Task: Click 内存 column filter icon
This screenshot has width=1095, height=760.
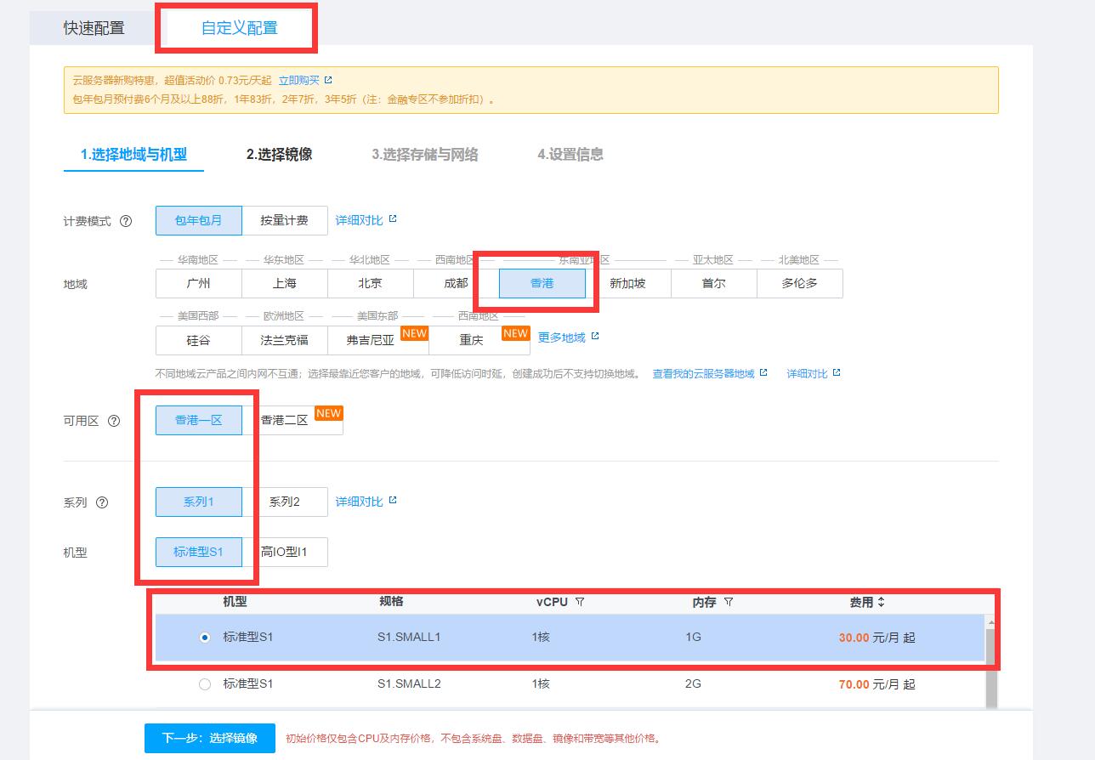Action: click(x=729, y=602)
